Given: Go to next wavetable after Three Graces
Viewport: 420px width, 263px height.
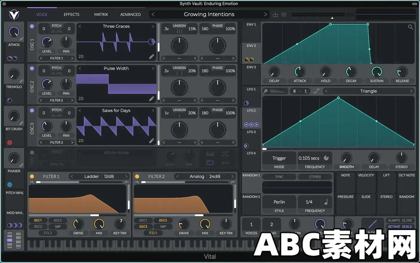Looking at the screenshot, I should point(153,26).
